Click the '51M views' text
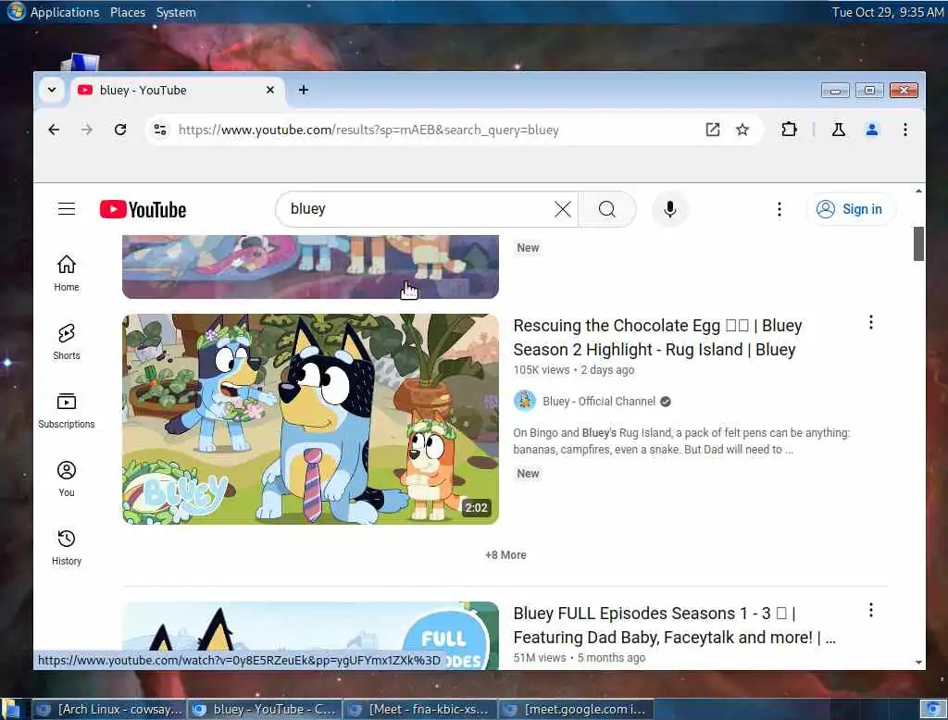Image resolution: width=948 pixels, height=720 pixels. coord(540,658)
